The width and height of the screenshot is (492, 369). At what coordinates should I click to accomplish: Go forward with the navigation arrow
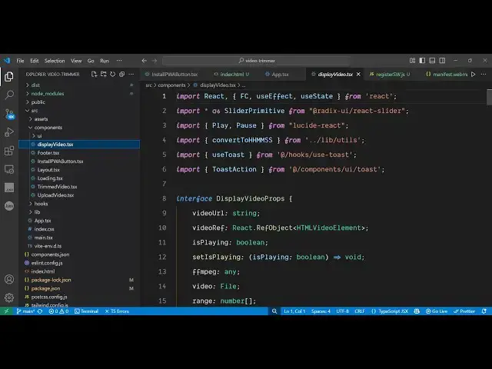point(155,61)
